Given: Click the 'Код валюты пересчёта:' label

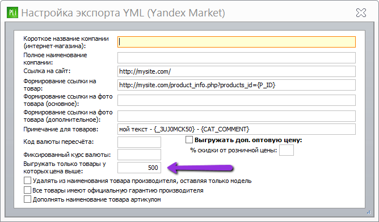Looking at the screenshot, I should [x=58, y=142].
